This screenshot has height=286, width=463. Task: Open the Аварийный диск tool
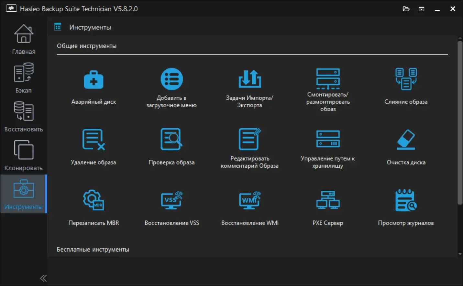pos(94,80)
